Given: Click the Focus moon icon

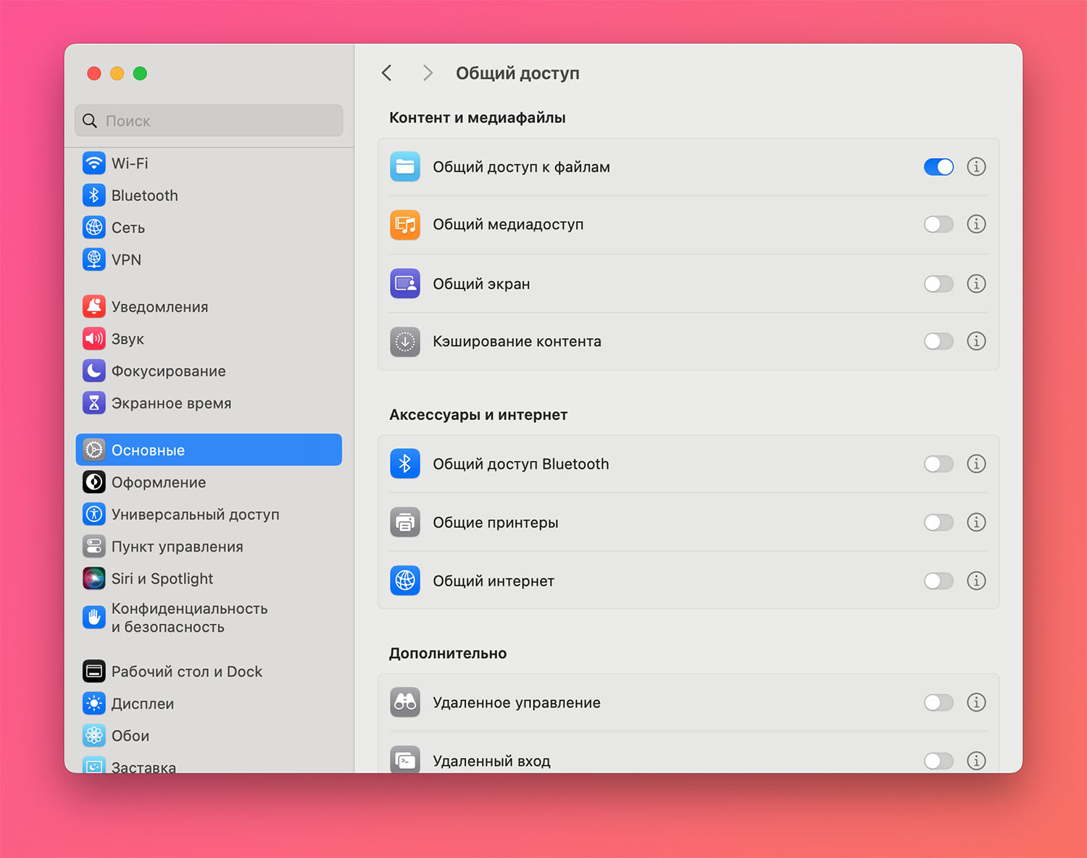Looking at the screenshot, I should pyautogui.click(x=94, y=371).
